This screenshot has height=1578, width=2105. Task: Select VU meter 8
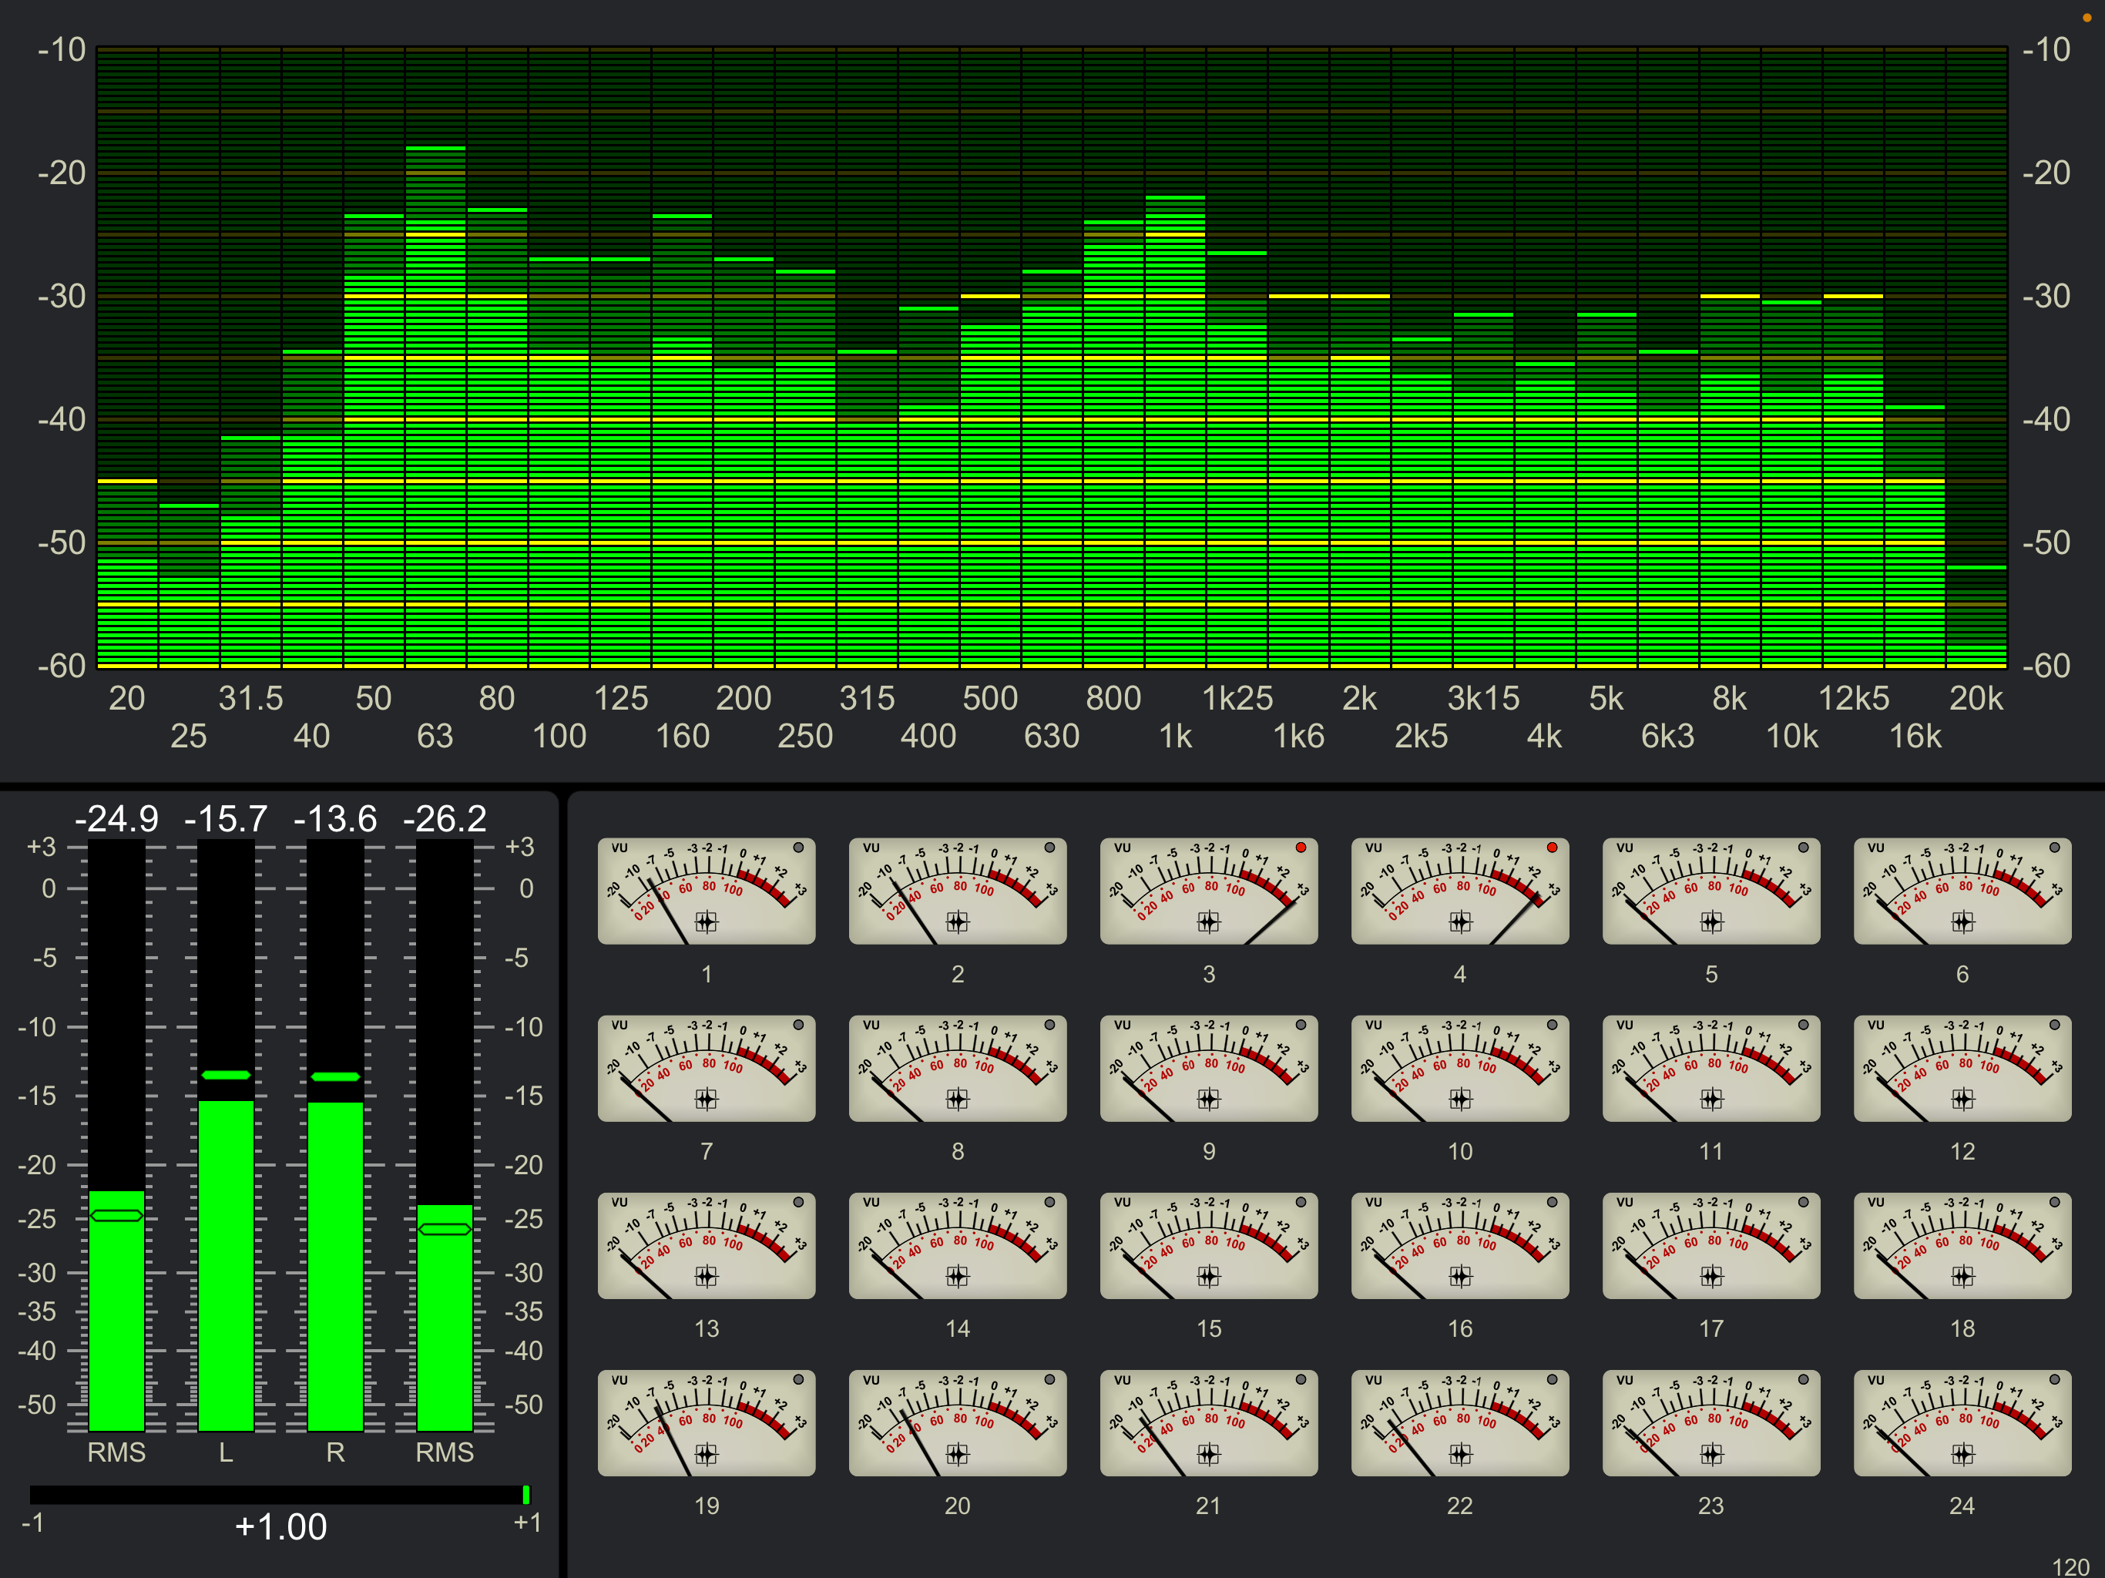coord(957,1068)
